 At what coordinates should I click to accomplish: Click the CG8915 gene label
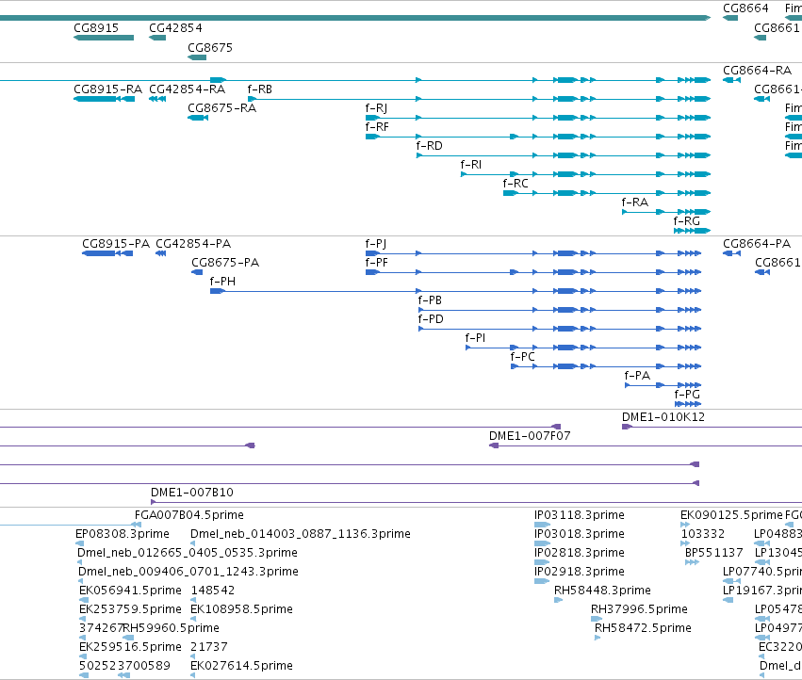pos(96,28)
